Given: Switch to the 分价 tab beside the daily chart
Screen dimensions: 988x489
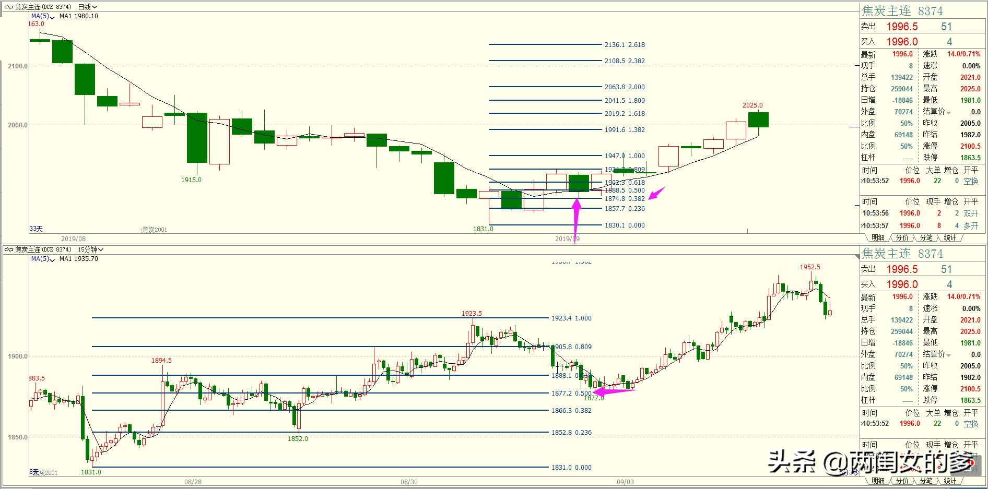Looking at the screenshot, I should [902, 237].
